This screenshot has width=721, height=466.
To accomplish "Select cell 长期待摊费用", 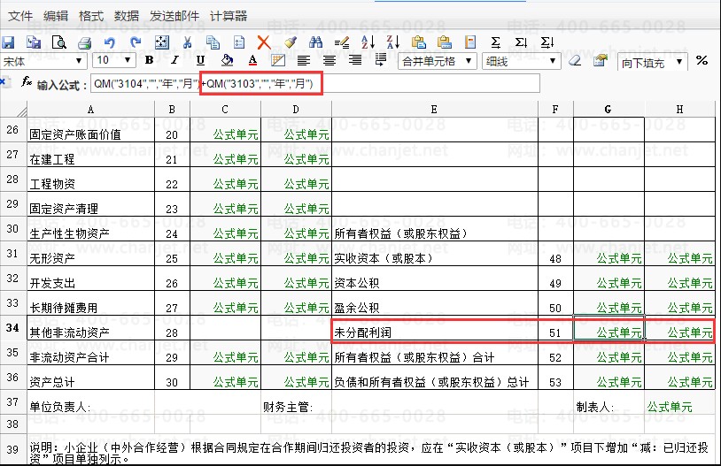I will pos(90,303).
